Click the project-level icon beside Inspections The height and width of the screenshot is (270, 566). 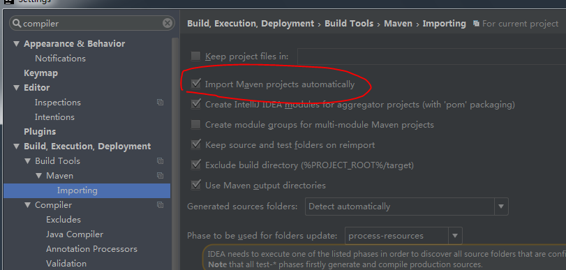[161, 103]
